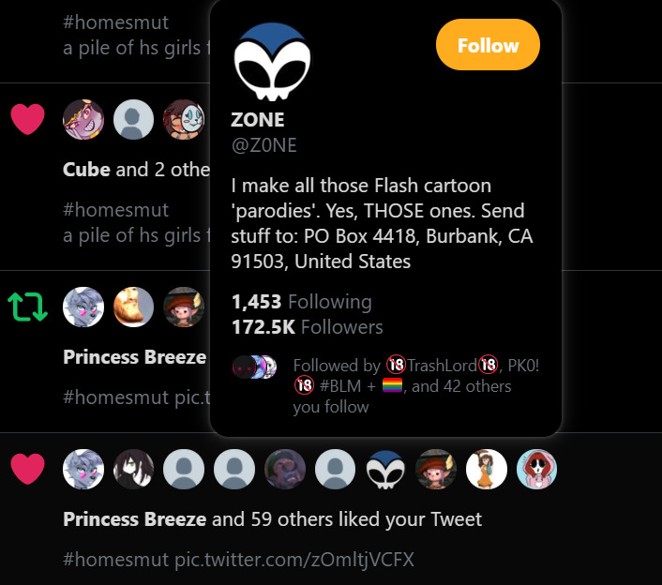
Task: Open the ZONE skull avatar in likers row
Action: click(385, 469)
